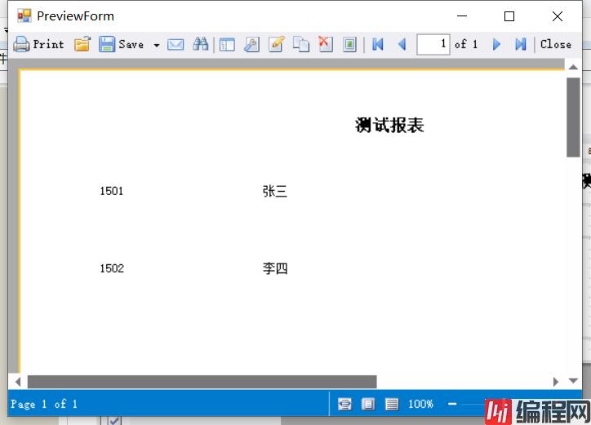Image resolution: width=591 pixels, height=425 pixels.
Task: Select page width view in status bar
Action: click(x=345, y=404)
